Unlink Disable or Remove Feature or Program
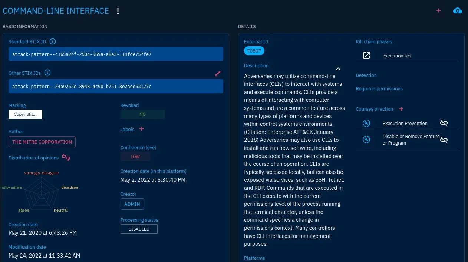This screenshot has height=262, width=468. (444, 140)
